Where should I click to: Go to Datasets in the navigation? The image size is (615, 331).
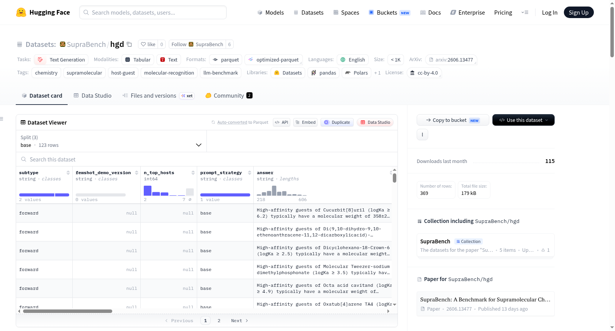tap(309, 12)
